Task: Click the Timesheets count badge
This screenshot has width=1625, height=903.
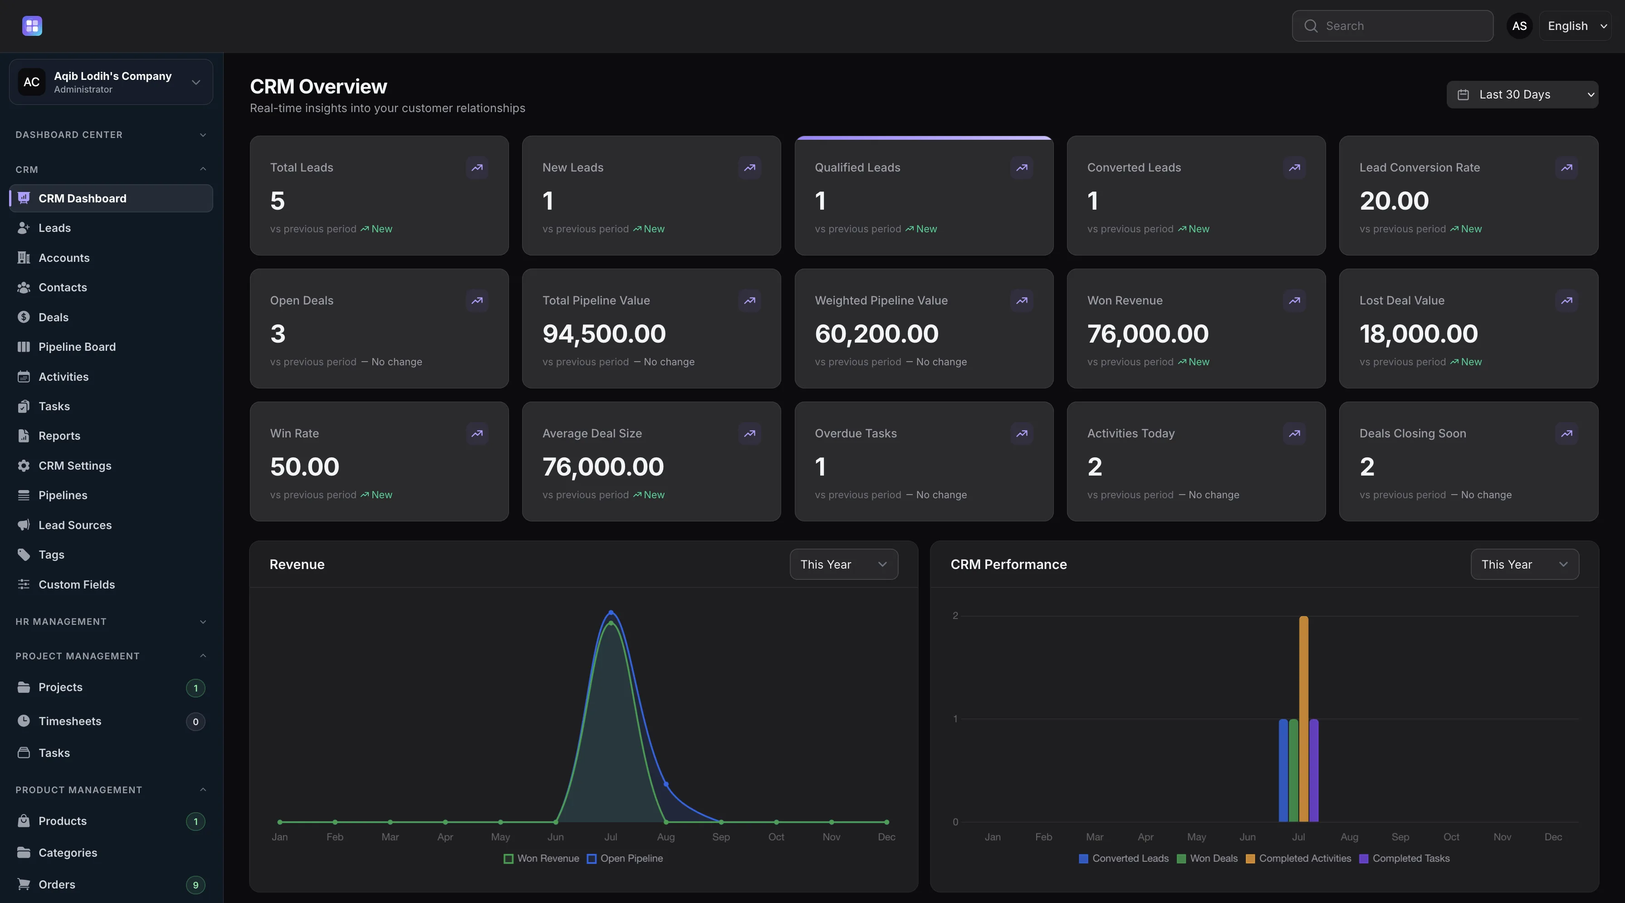Action: (196, 722)
